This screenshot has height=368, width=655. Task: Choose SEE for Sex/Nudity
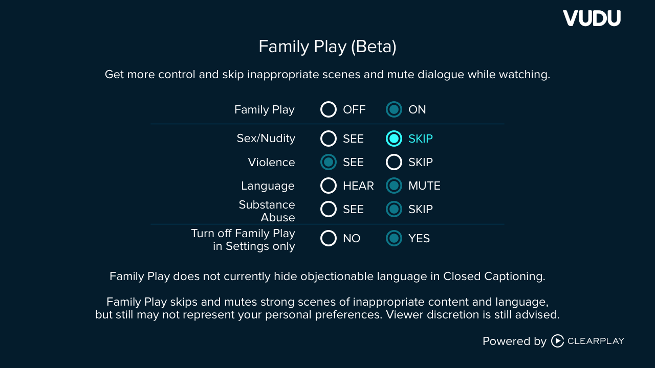[x=329, y=139]
